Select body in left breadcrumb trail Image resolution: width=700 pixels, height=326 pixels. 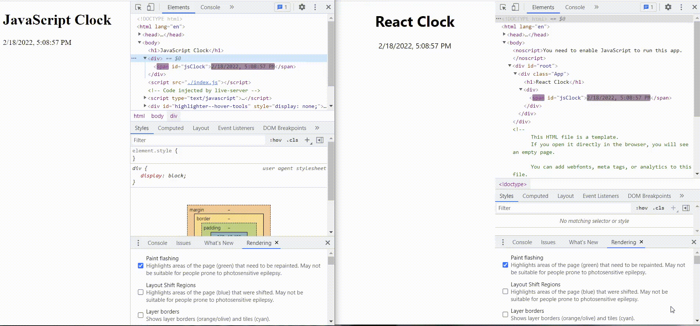click(x=157, y=116)
